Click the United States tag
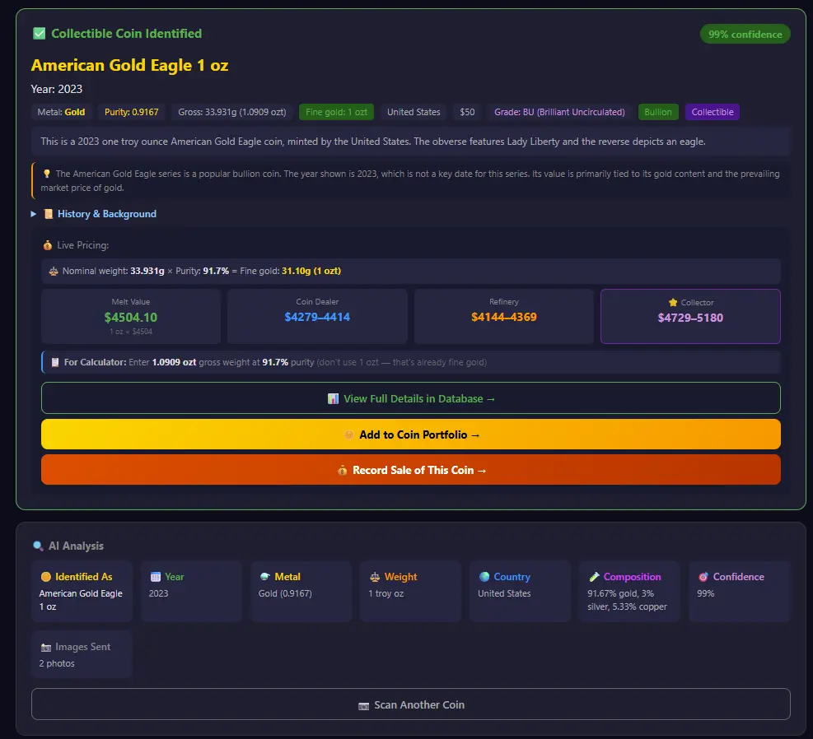The width and height of the screenshot is (813, 739). 414,112
